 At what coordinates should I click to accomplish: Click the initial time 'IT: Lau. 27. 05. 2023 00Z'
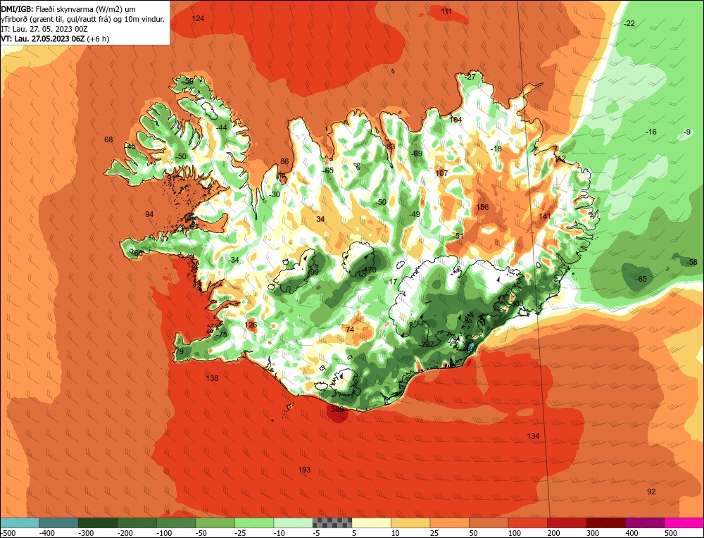(44, 29)
